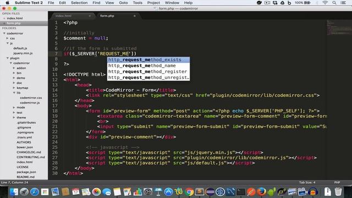Viewport: 352px width, 198px height.
Task: Open Eclipse icon in the dock
Action: pyautogui.click(x=210, y=192)
